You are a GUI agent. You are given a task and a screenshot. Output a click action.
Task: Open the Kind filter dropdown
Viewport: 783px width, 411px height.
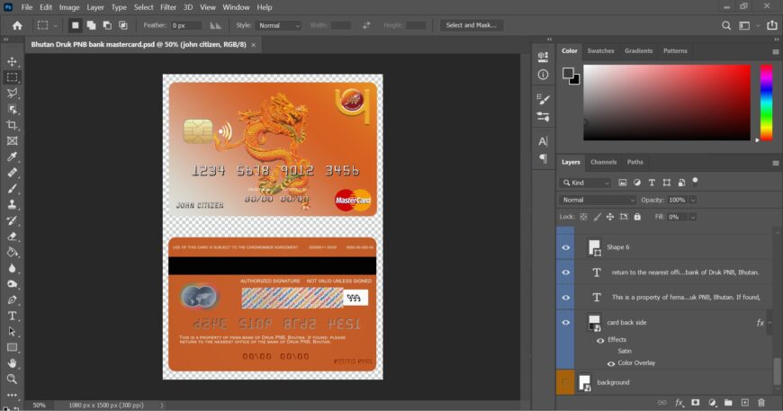tap(585, 183)
